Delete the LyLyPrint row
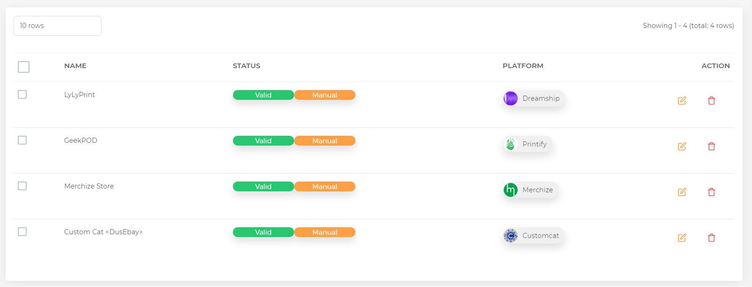This screenshot has width=752, height=287. [711, 100]
